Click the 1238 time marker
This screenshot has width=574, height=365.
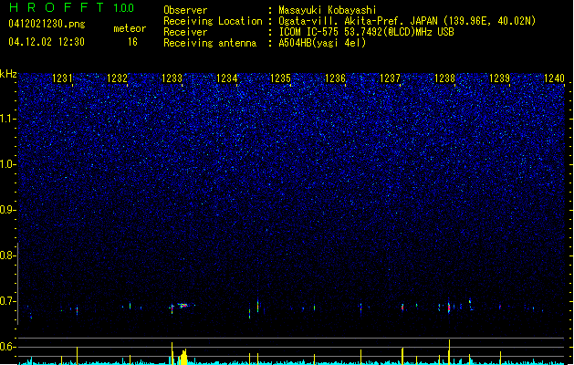click(x=444, y=78)
